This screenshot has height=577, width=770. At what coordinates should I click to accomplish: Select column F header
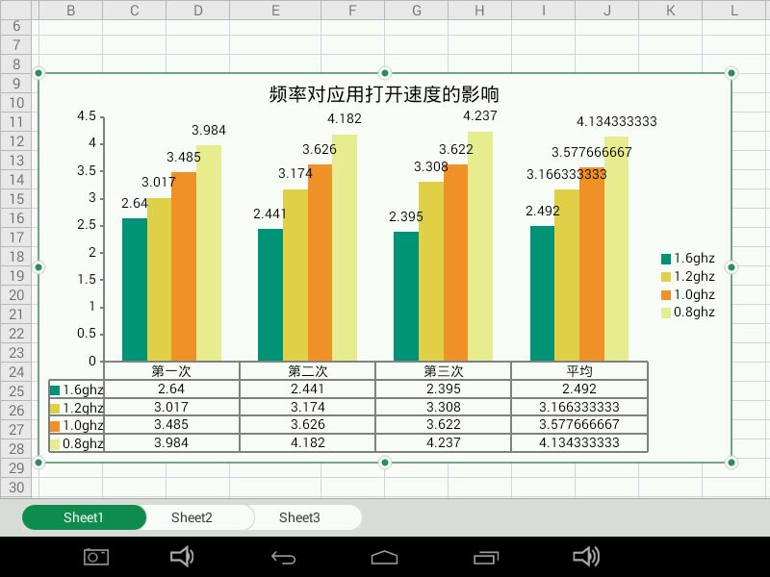pyautogui.click(x=352, y=10)
